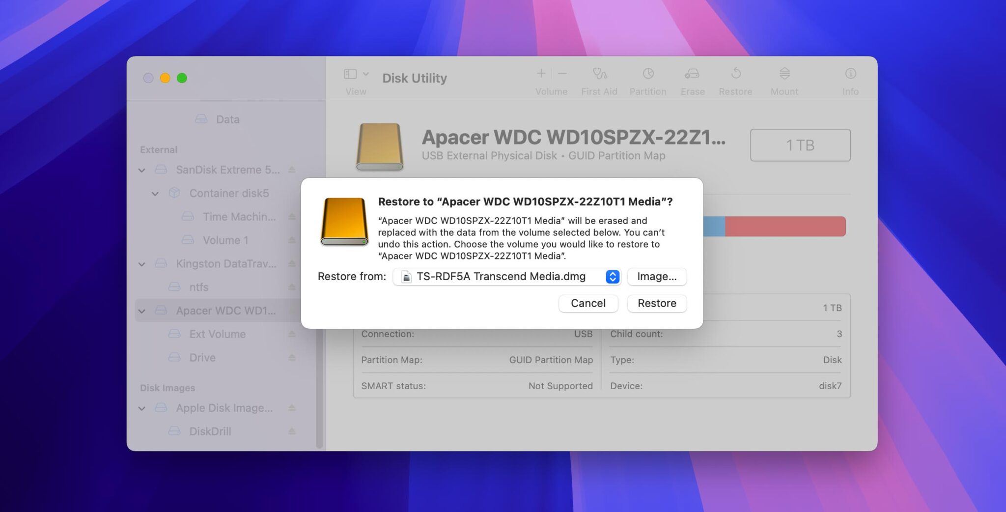Zoom the Disk Utility window with green button
This screenshot has height=512, width=1006.
click(x=182, y=78)
